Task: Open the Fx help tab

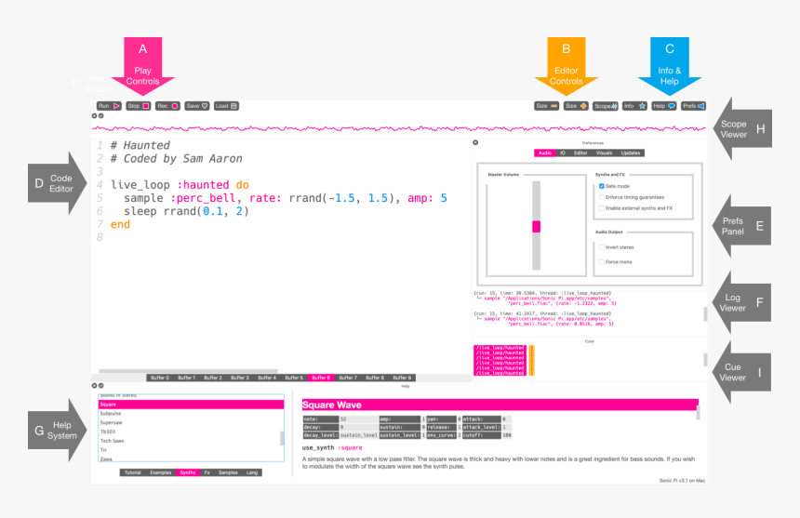Action: tap(207, 472)
